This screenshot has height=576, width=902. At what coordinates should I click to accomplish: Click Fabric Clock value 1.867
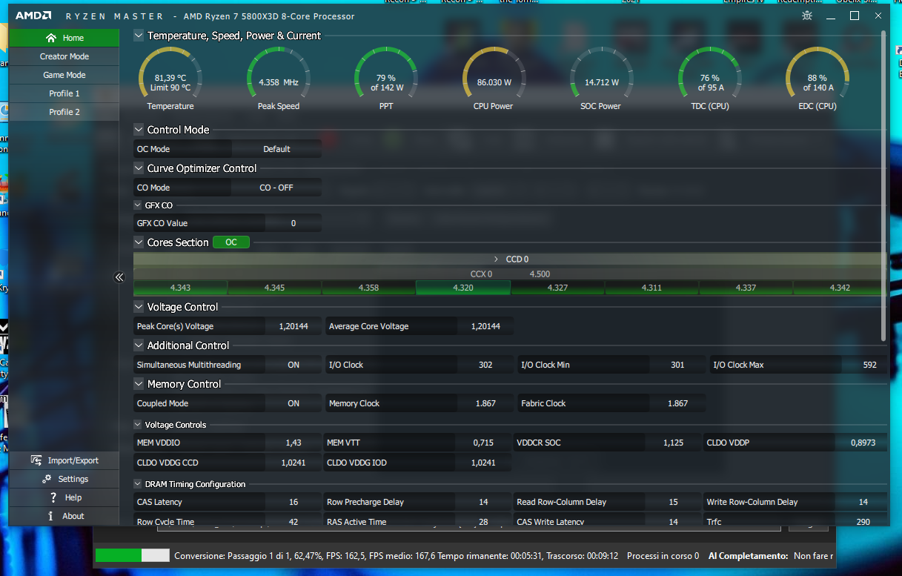(677, 403)
